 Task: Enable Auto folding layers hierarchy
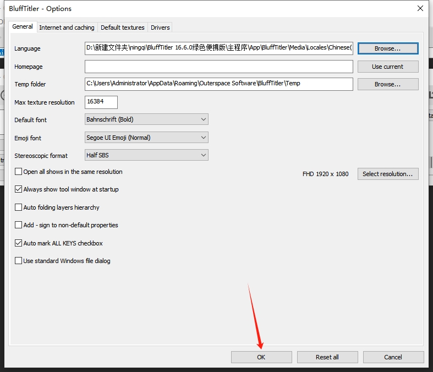(x=19, y=207)
